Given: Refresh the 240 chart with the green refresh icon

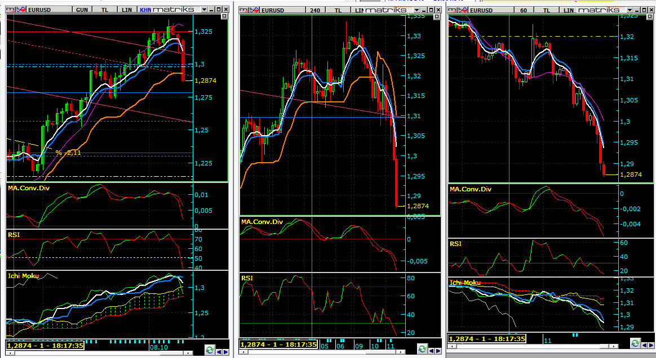Looking at the screenshot, I should point(422,348).
